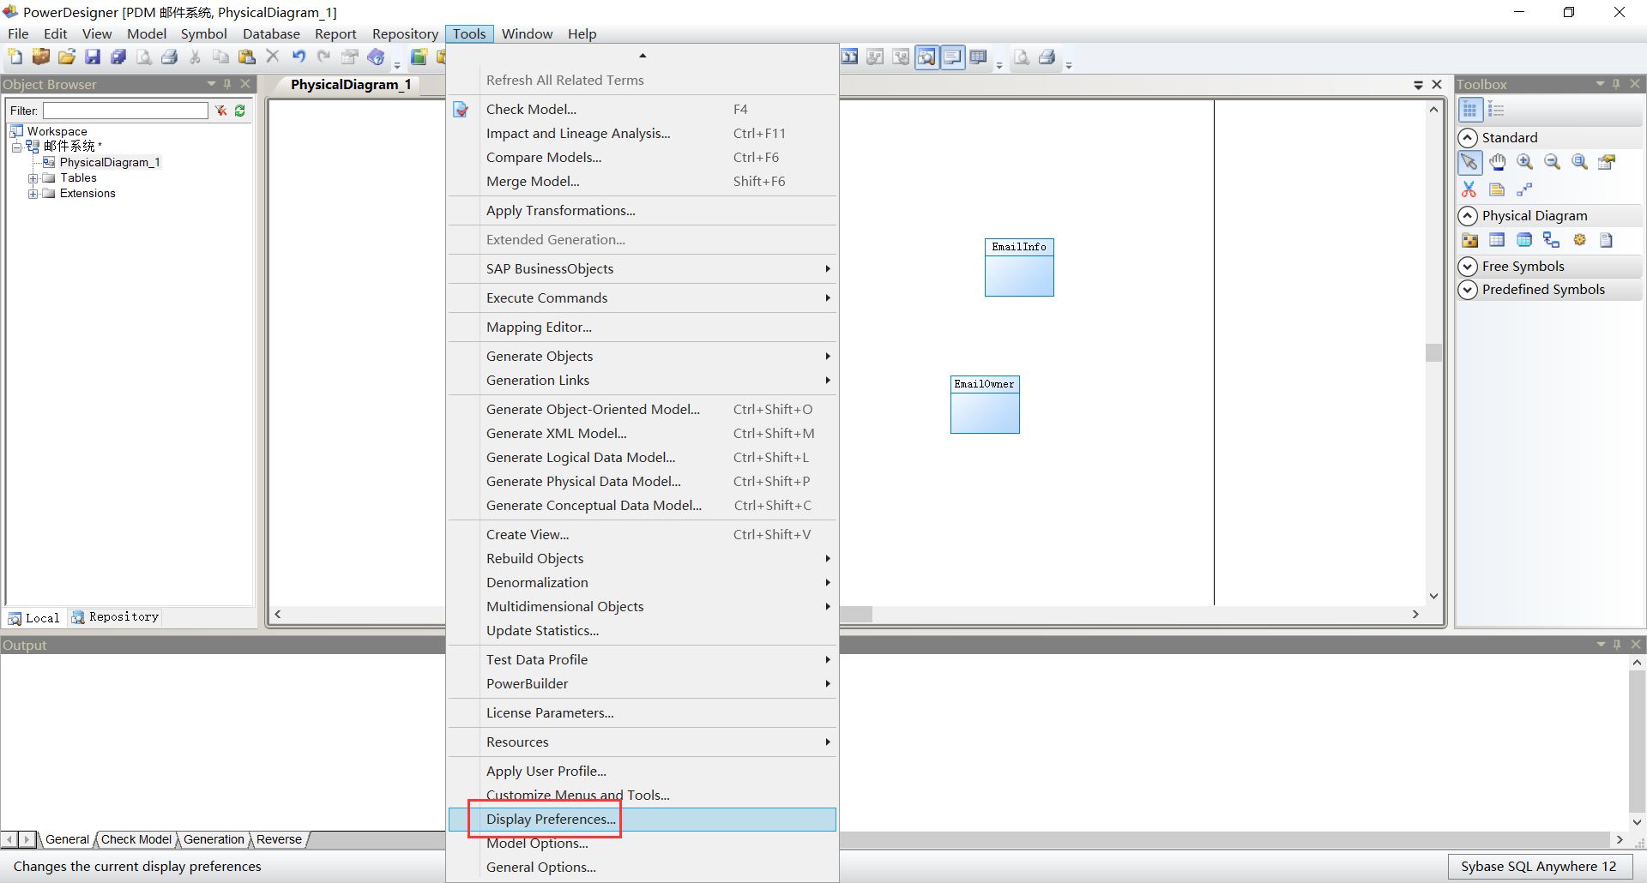Switch to the Repository browser tab
Screen dimensions: 1647x883
116,617
